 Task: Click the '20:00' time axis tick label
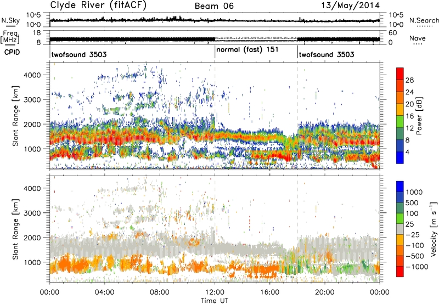(x=325, y=292)
